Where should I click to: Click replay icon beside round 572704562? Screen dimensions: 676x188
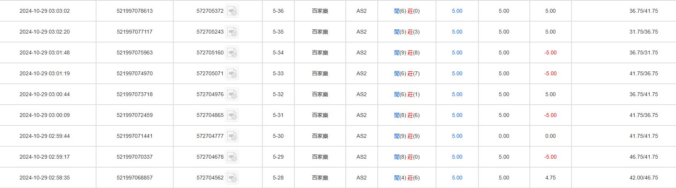pos(232,178)
